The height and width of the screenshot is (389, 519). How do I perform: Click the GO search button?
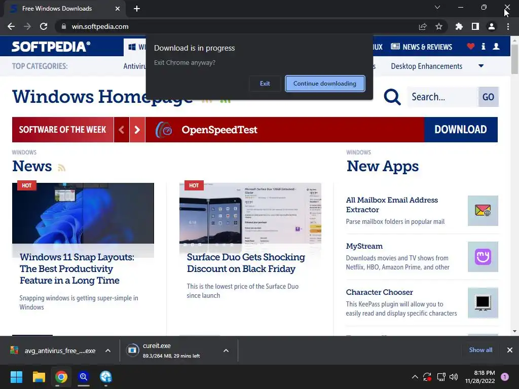click(488, 97)
